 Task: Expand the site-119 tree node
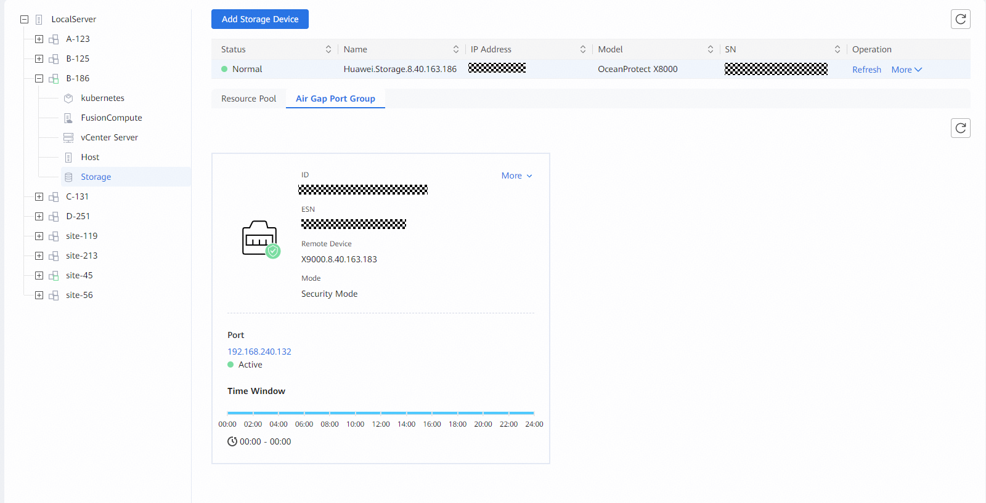point(39,236)
